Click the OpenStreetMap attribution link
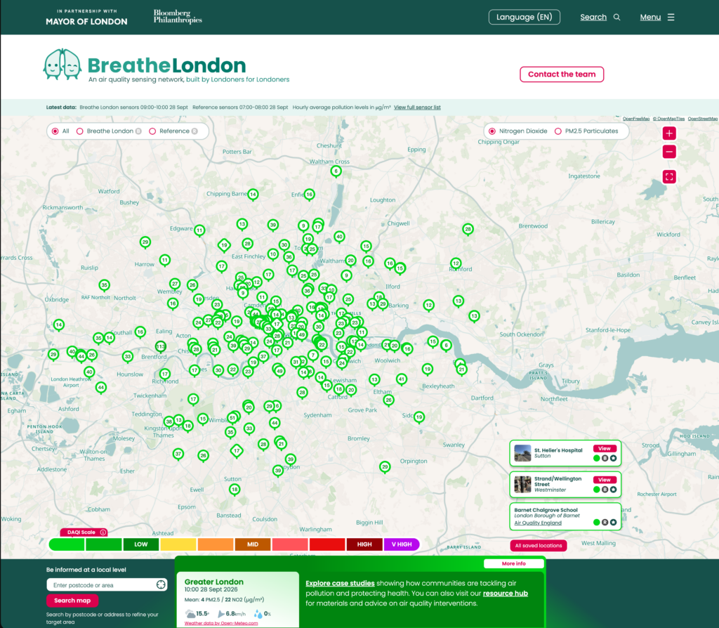Screen dimensions: 719x628 (702, 119)
